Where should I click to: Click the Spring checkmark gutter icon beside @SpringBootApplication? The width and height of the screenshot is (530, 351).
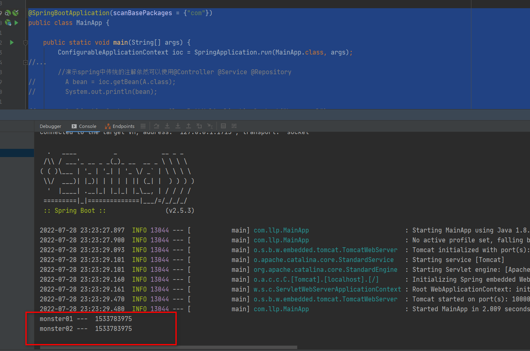pos(15,13)
